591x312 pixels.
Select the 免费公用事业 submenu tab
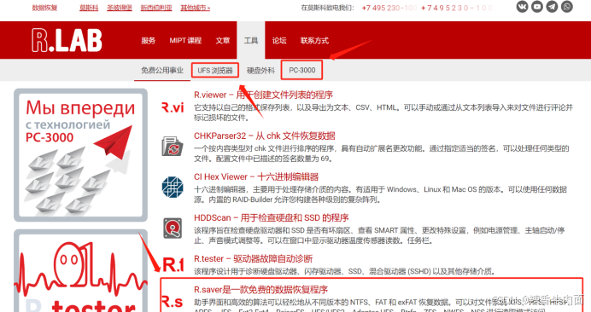click(162, 70)
